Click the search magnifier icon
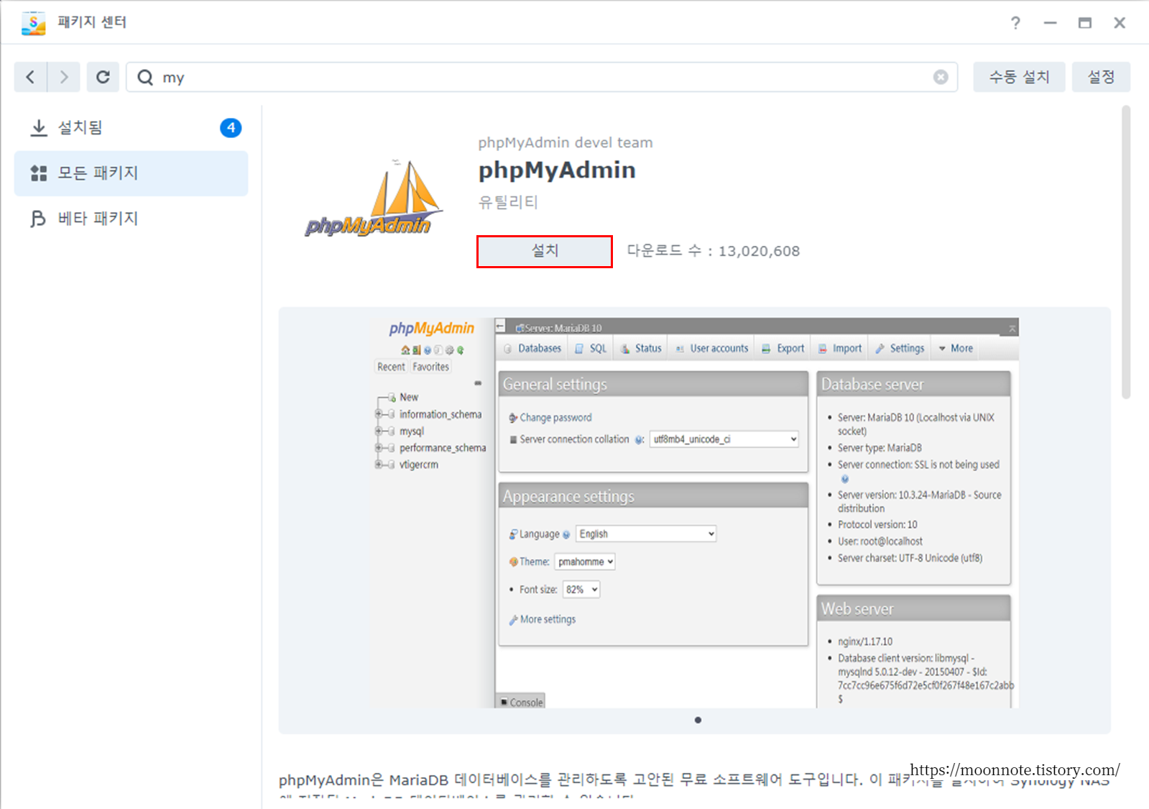The image size is (1149, 809). [145, 77]
